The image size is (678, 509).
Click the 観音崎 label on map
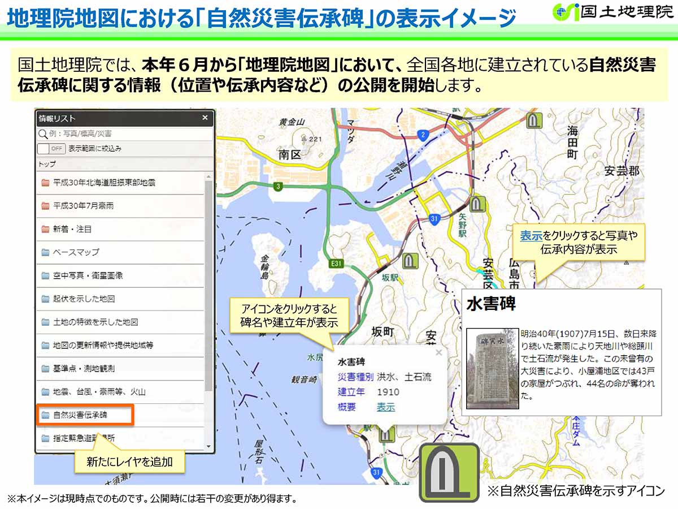point(303,379)
